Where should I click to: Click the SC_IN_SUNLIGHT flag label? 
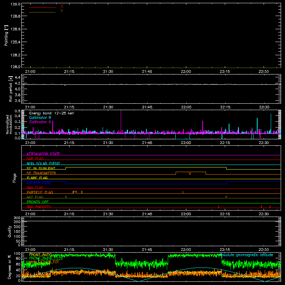(41, 168)
